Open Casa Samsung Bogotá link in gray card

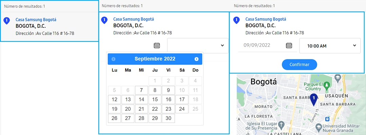click(x=36, y=20)
